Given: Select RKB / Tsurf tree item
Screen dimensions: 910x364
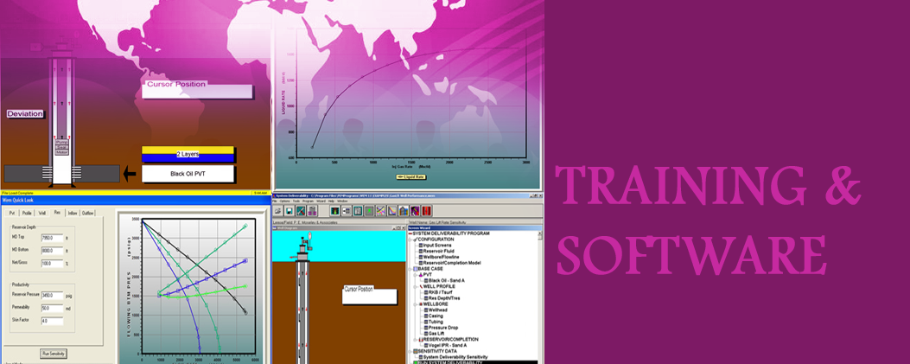Looking at the screenshot, I should (x=441, y=292).
